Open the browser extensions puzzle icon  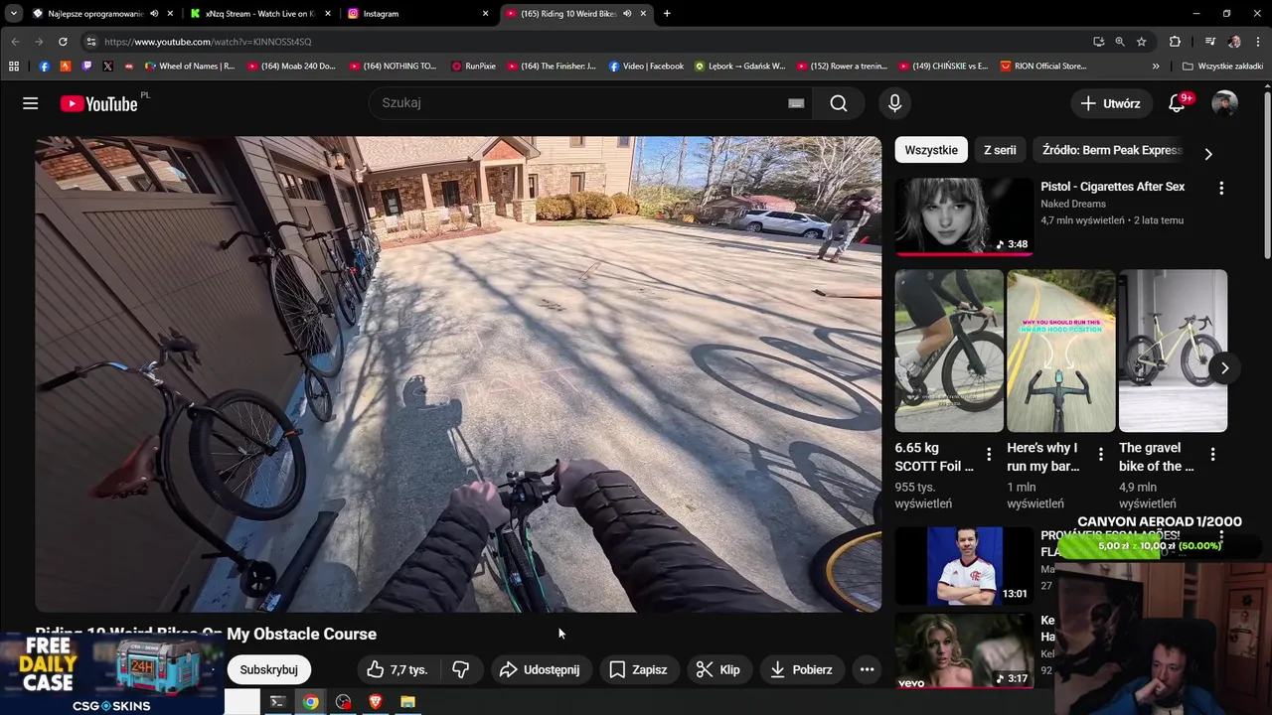(x=1176, y=42)
